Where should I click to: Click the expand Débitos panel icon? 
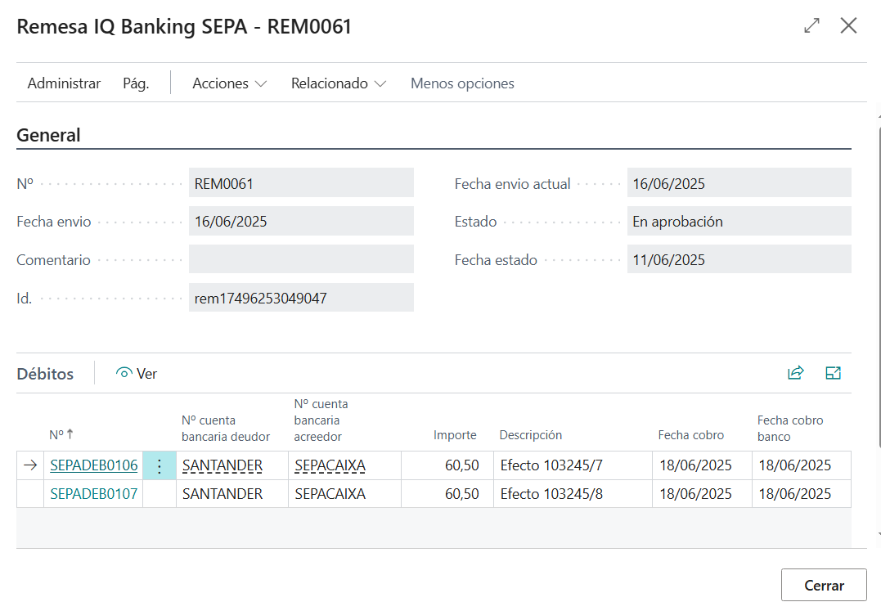(x=833, y=373)
